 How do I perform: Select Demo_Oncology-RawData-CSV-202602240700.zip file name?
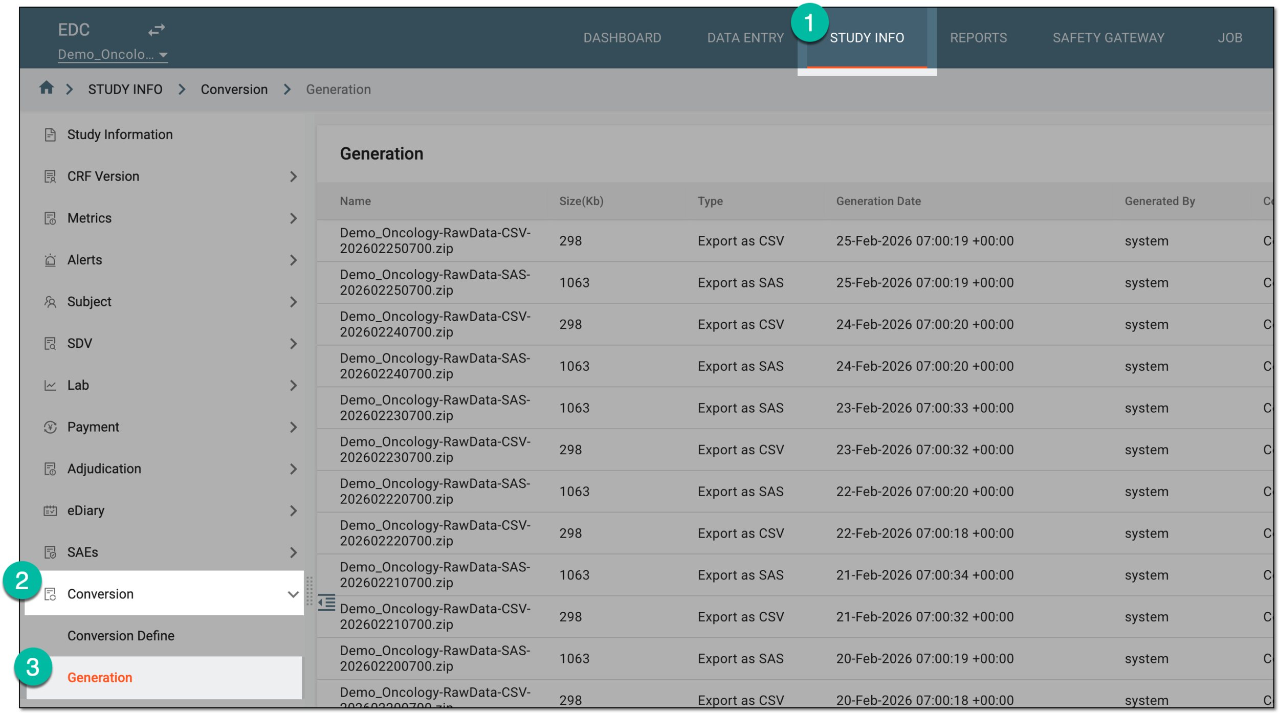click(435, 324)
